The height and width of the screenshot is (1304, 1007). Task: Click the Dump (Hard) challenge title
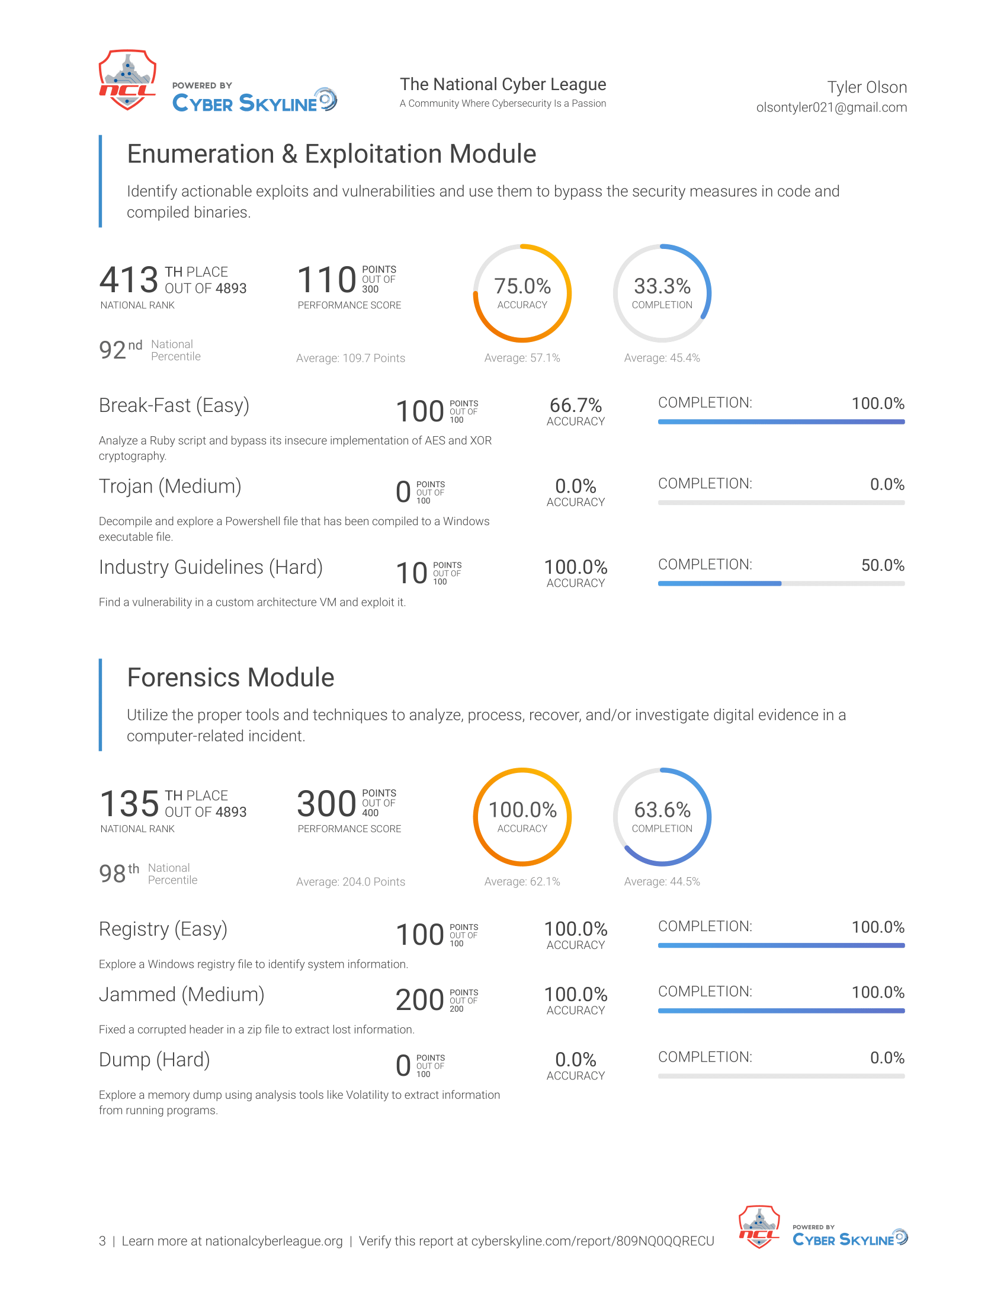[155, 1060]
